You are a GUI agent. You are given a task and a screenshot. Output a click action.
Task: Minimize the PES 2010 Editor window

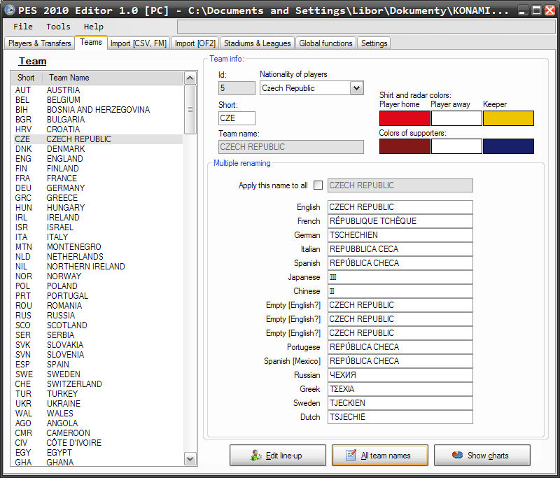[x=522, y=10]
